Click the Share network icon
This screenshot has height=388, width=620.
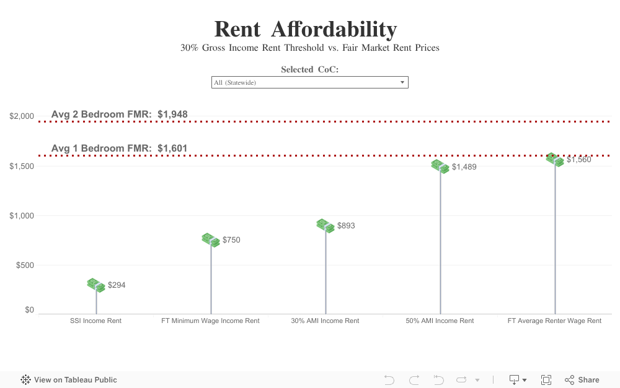click(x=569, y=380)
